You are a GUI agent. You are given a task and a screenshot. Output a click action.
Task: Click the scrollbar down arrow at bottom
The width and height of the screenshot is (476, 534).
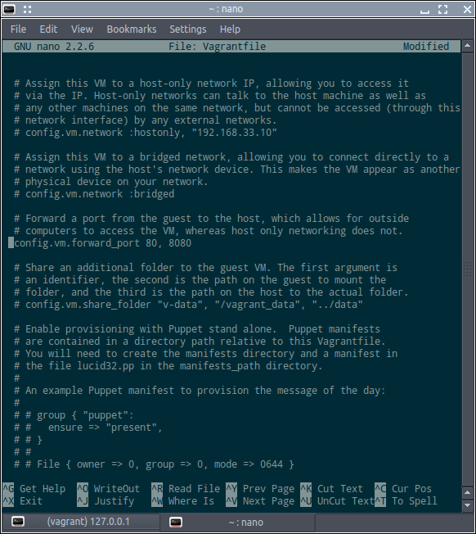pyautogui.click(x=468, y=505)
